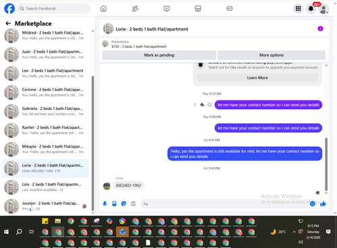
Task: Open conversation information purple icon
Action: (320, 28)
